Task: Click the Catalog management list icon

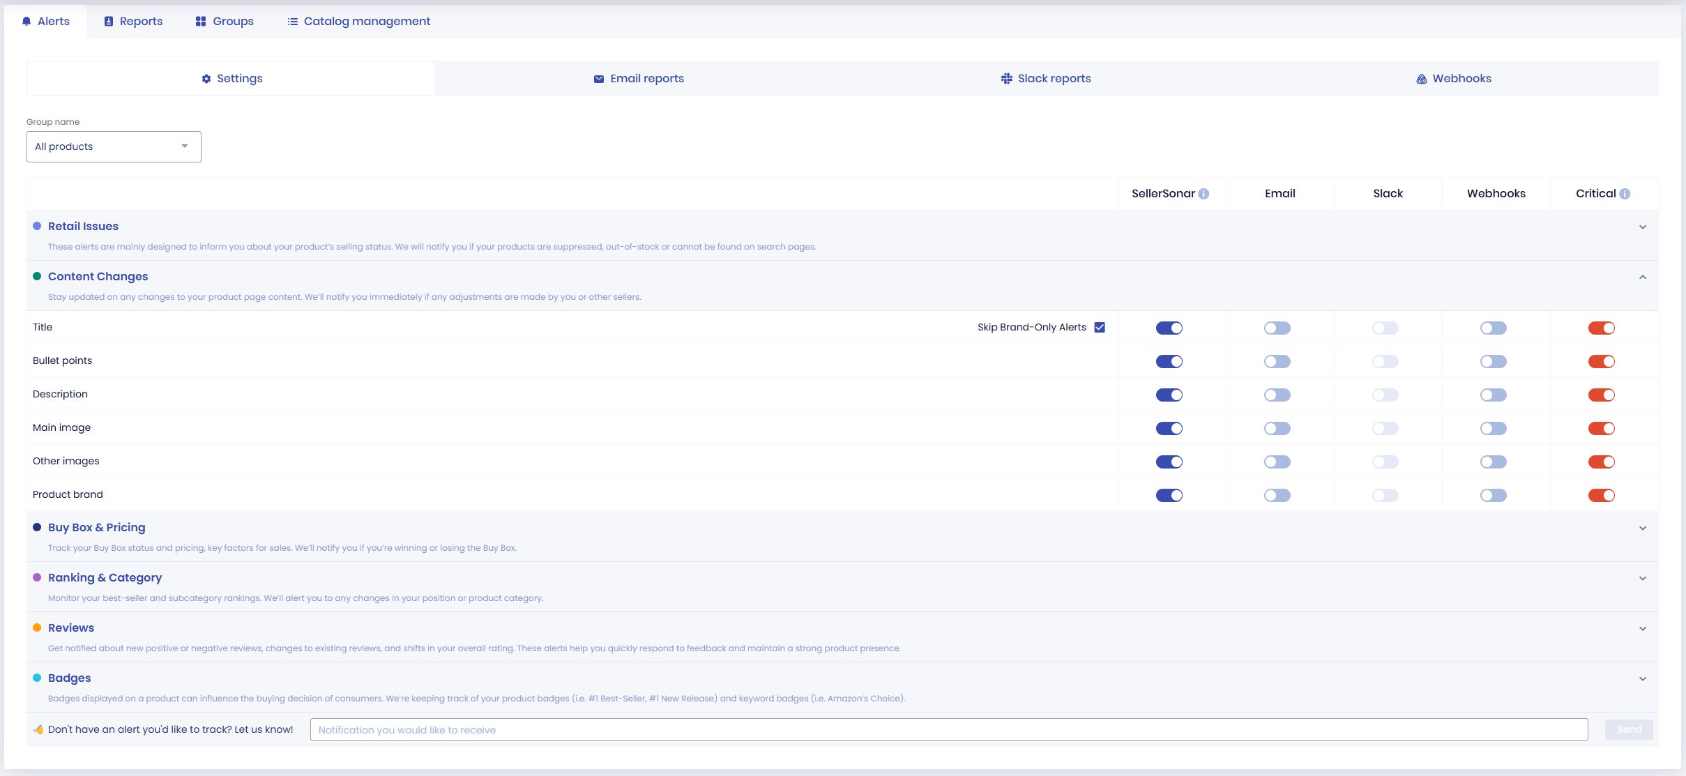Action: point(293,22)
